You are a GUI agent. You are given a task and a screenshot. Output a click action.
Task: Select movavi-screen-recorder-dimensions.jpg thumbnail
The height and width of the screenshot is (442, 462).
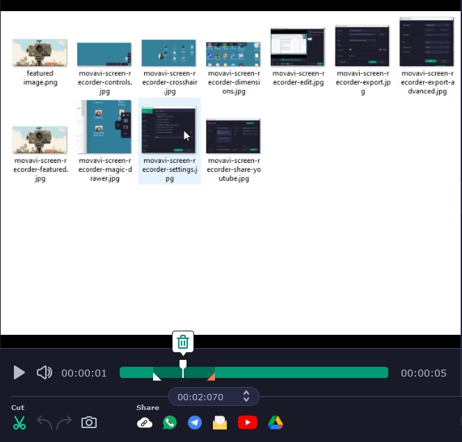click(233, 54)
